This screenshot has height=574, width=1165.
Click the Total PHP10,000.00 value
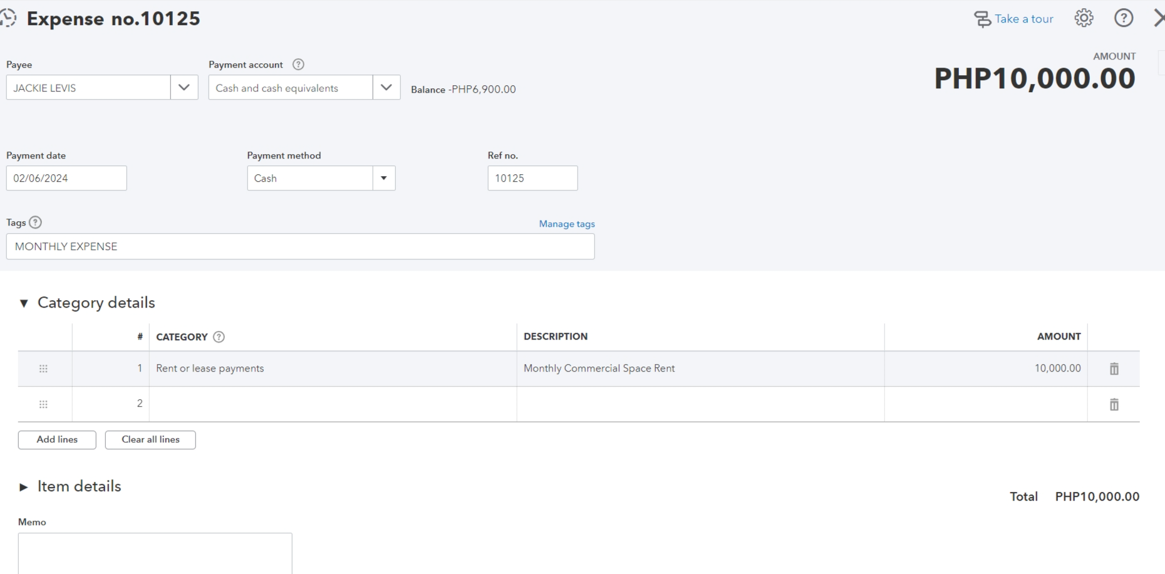click(x=1097, y=497)
